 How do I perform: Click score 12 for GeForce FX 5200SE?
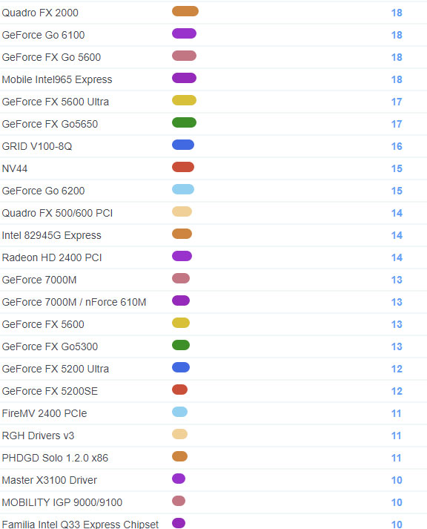pos(397,391)
